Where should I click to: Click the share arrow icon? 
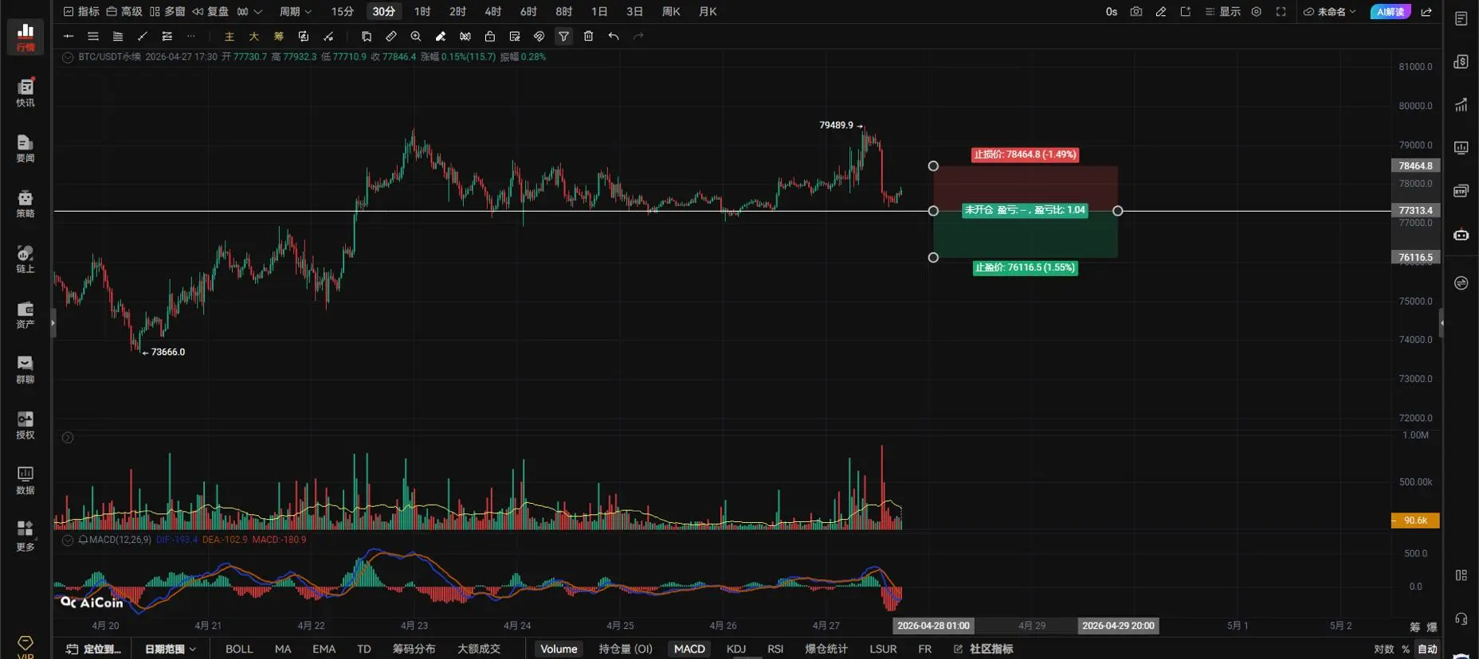1426,11
